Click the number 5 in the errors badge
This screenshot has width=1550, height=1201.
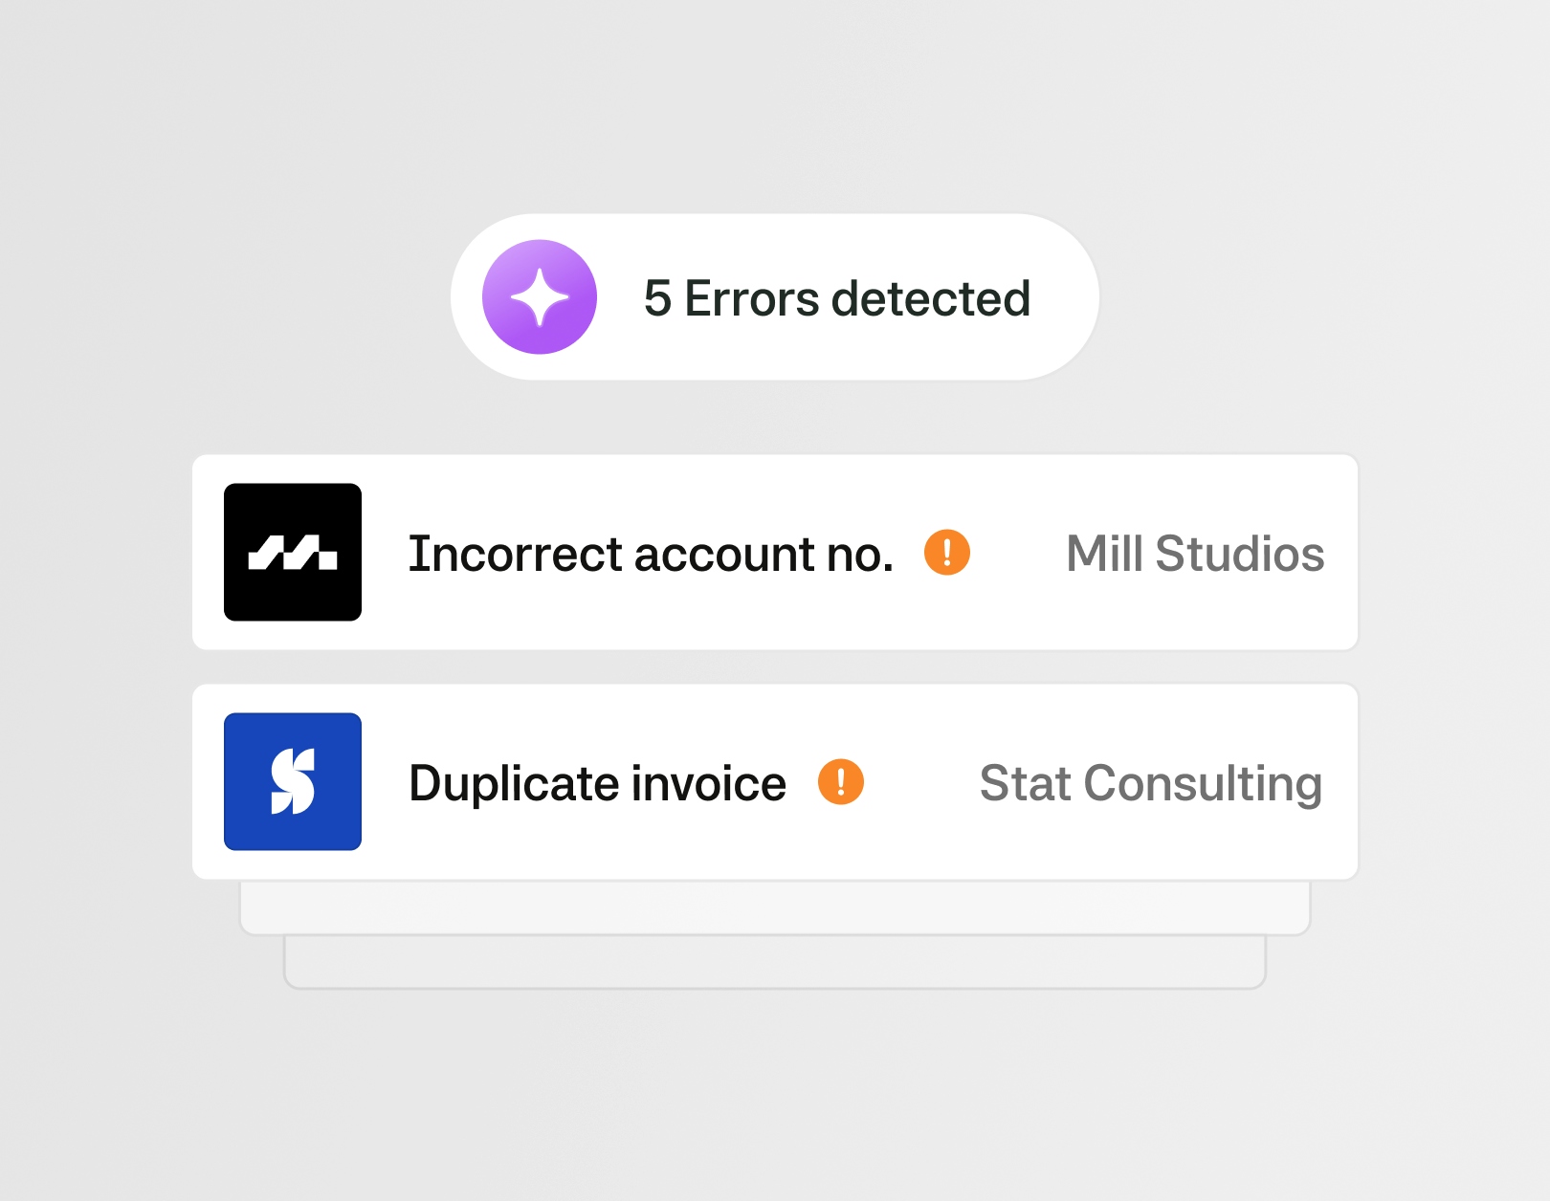coord(657,298)
